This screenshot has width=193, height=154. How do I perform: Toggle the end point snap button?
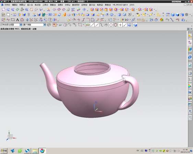(92, 25)
